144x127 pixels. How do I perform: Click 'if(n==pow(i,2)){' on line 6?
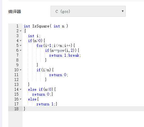62,51
